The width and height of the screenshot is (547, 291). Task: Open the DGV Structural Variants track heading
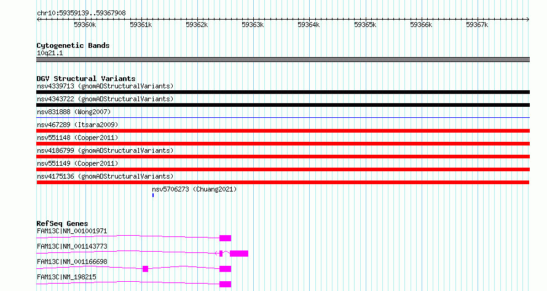coord(86,79)
